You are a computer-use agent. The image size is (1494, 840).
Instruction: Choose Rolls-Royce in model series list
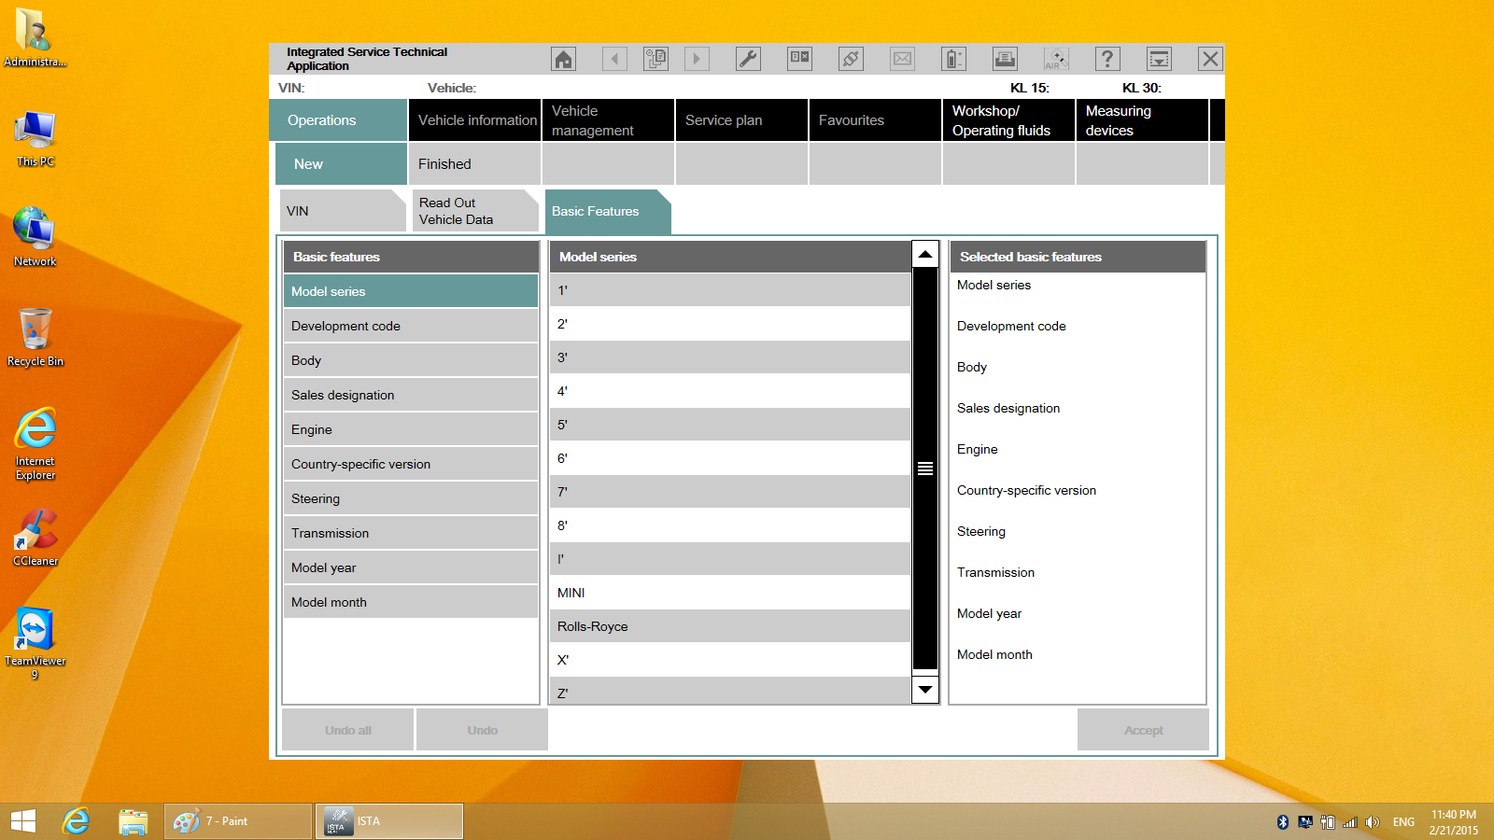[x=730, y=626]
